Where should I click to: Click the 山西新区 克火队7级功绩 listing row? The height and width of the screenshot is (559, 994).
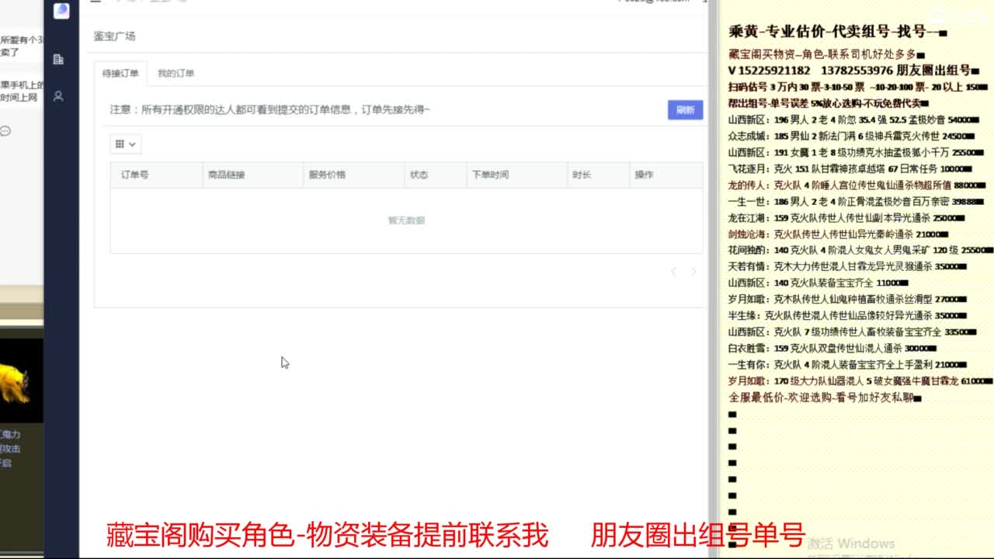[852, 332]
